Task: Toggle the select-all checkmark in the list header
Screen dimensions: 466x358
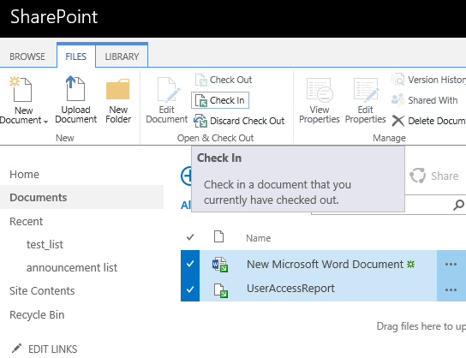Action: pyautogui.click(x=190, y=237)
